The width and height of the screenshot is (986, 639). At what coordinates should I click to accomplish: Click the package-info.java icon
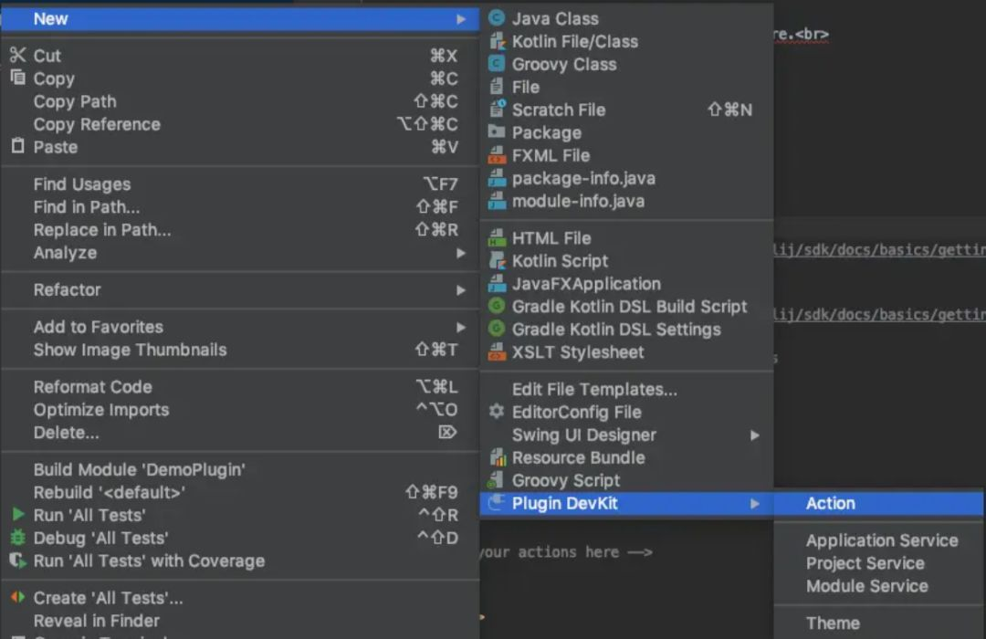tap(497, 178)
